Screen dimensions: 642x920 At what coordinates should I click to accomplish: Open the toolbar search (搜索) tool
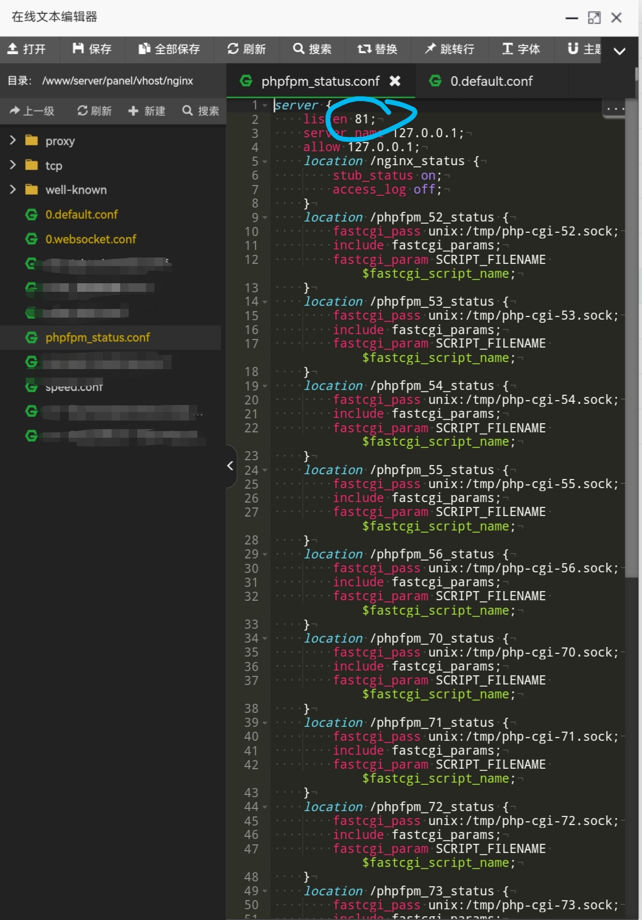[312, 49]
